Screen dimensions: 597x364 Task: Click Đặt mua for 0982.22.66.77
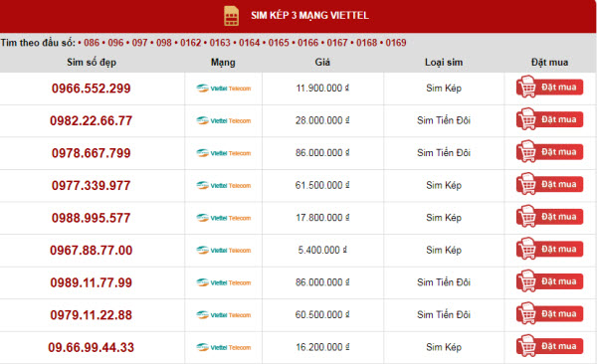(x=549, y=119)
